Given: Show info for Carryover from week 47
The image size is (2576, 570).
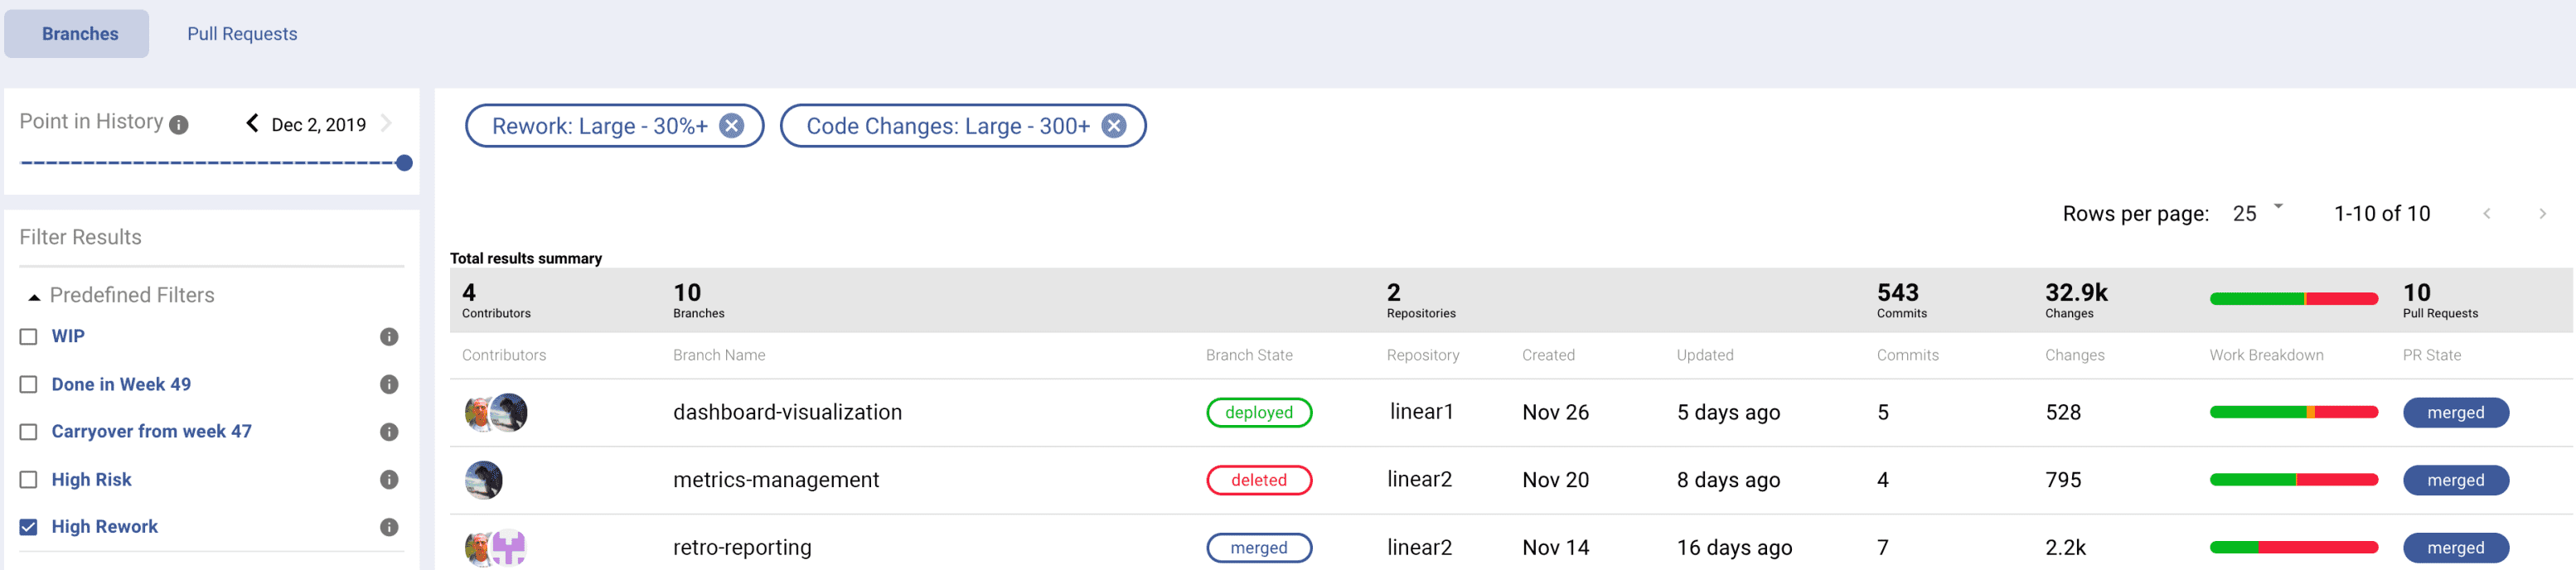Looking at the screenshot, I should (389, 432).
